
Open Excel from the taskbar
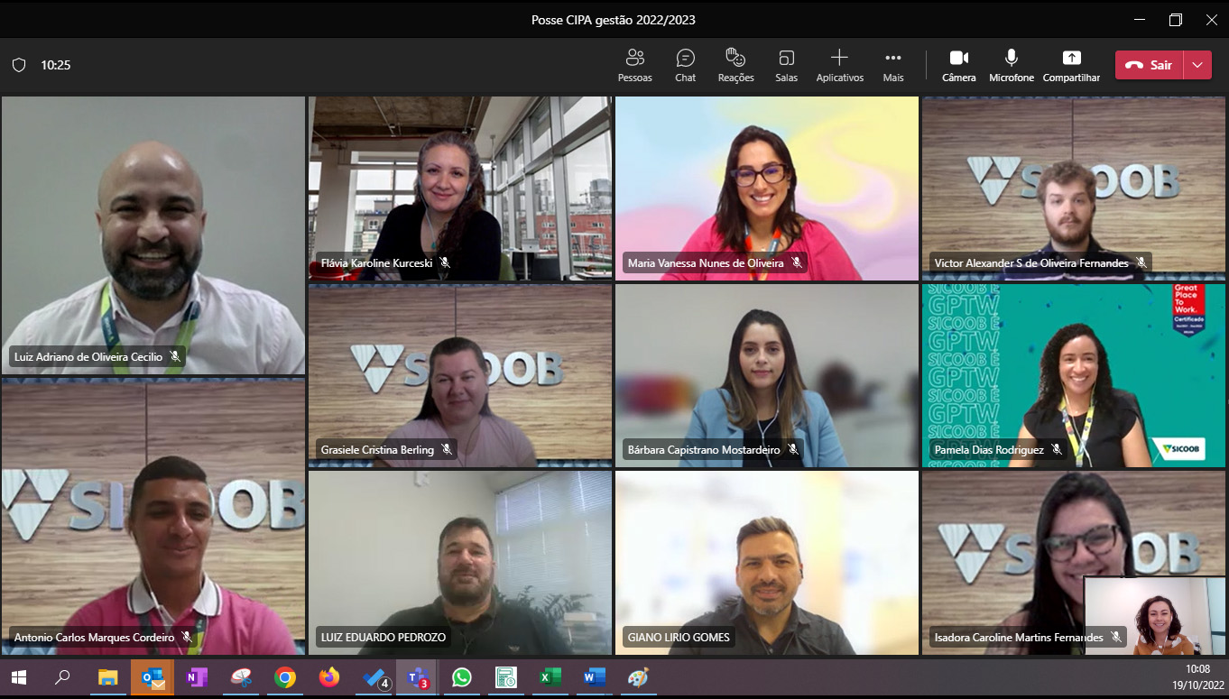pos(550,677)
